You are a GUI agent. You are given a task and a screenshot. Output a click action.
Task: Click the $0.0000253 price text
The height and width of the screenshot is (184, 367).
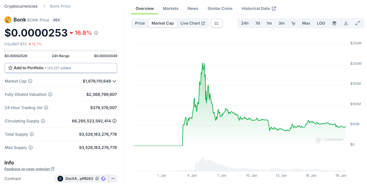point(36,33)
